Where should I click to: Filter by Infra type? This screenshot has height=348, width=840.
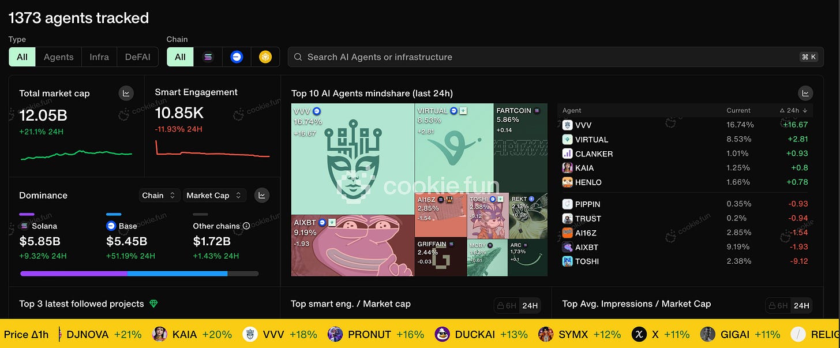[99, 57]
